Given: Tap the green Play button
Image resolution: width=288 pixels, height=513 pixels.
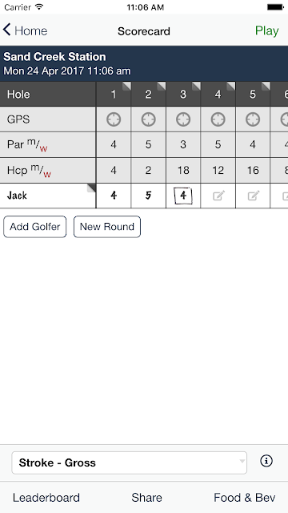Looking at the screenshot, I should point(266,30).
